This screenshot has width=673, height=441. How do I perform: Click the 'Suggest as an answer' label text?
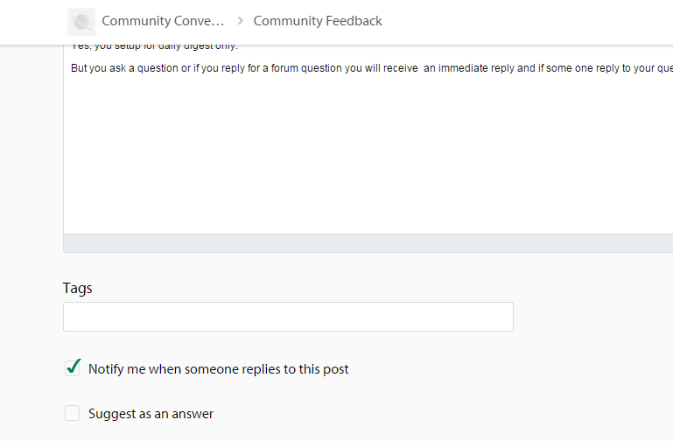(x=151, y=414)
